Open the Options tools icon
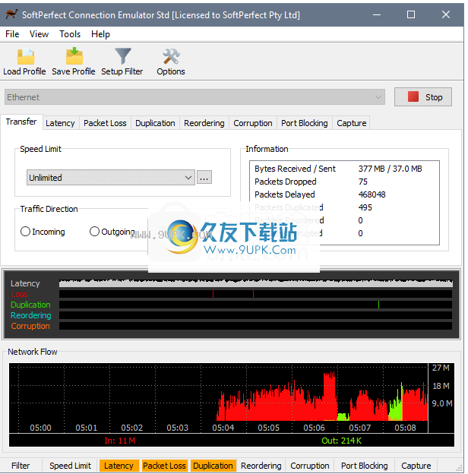This screenshot has width=468, height=474. click(x=171, y=56)
